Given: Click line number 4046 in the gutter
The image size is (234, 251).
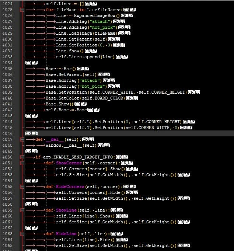Looking at the screenshot, I should 7,134.
